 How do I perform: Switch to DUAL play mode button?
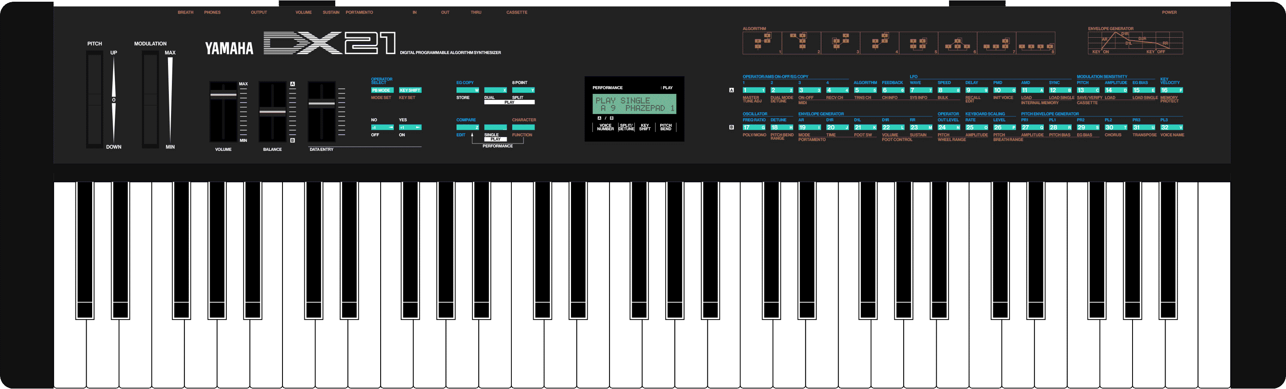coord(496,90)
